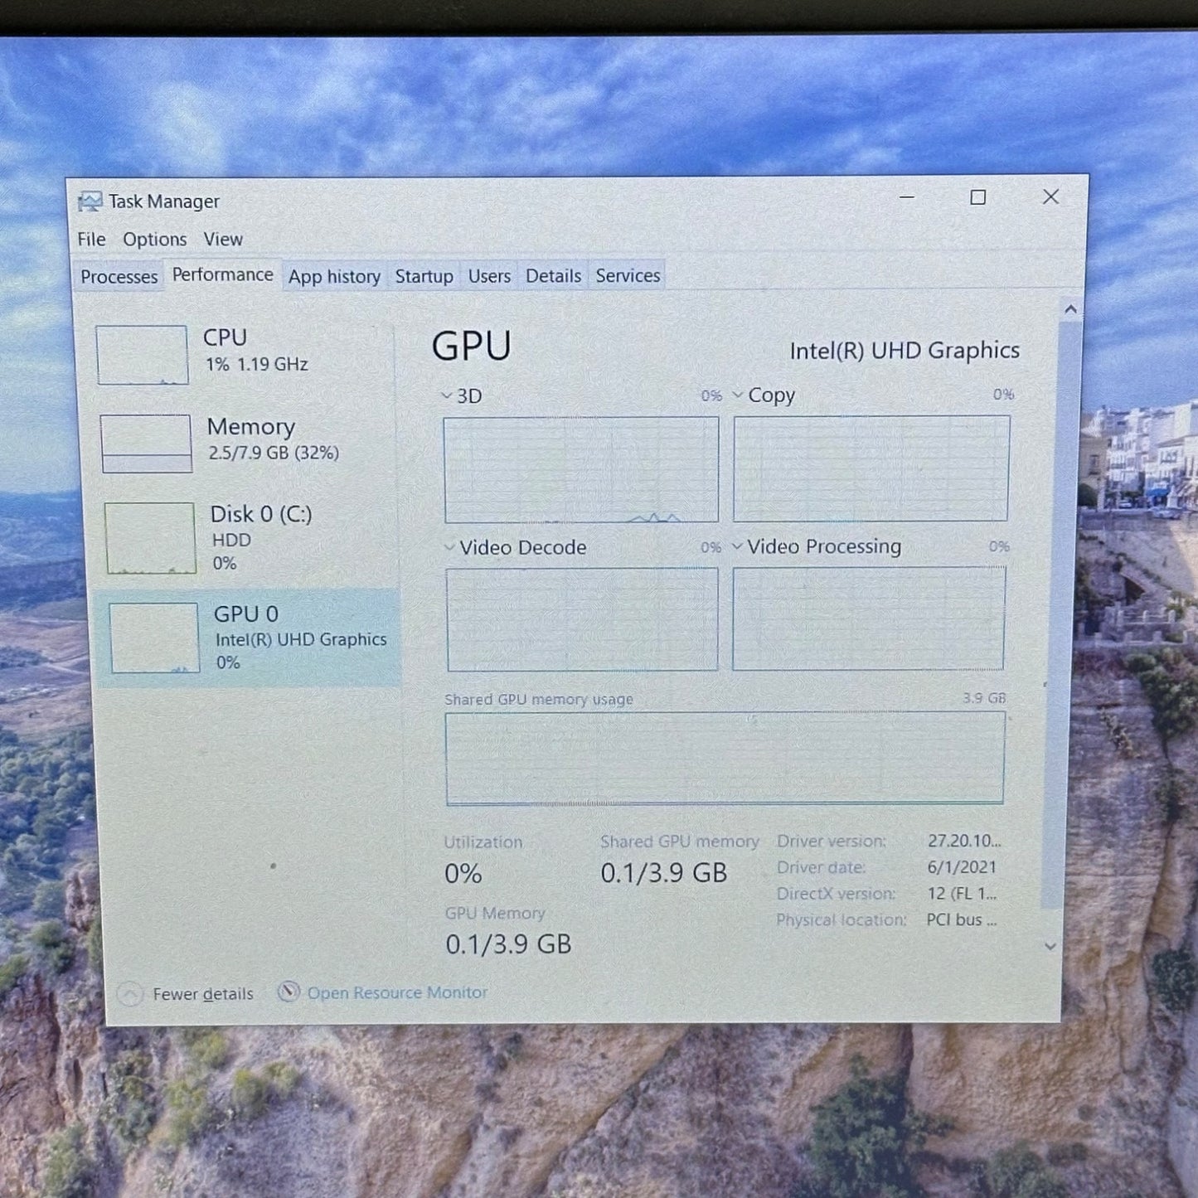
Task: Select the GPU 0 mini graph thumbnail
Action: pyautogui.click(x=154, y=638)
